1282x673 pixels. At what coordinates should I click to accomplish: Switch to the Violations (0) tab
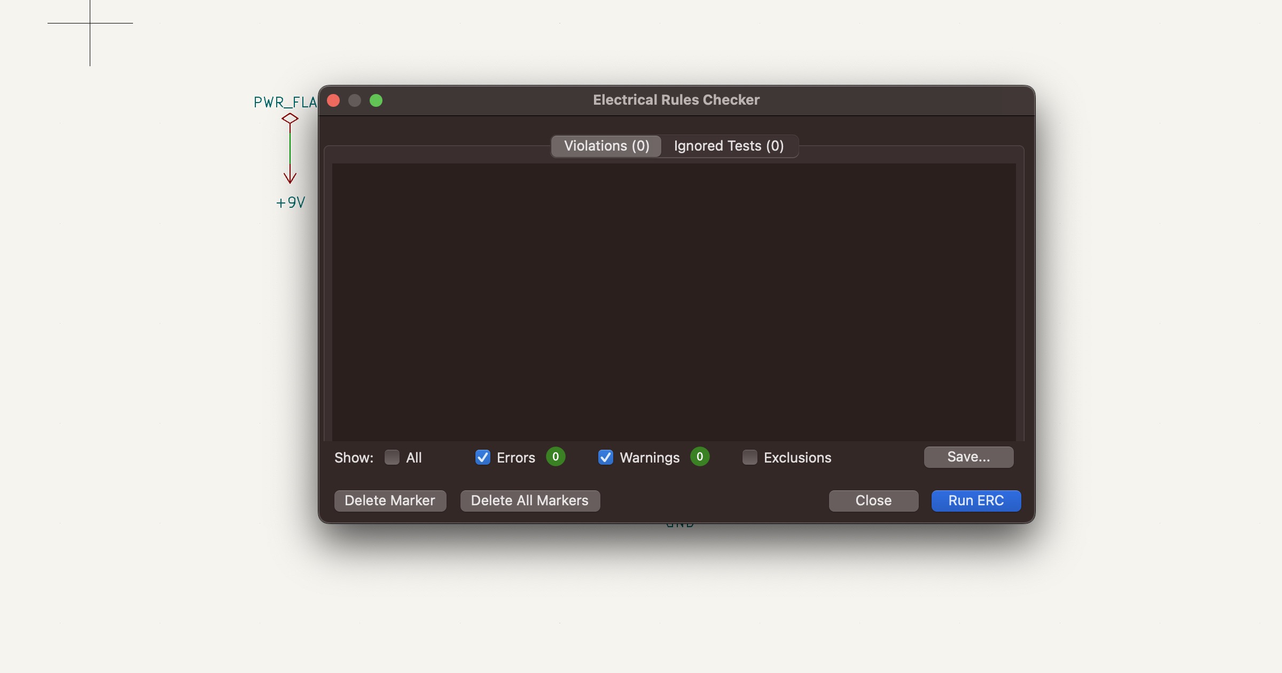[x=606, y=146]
